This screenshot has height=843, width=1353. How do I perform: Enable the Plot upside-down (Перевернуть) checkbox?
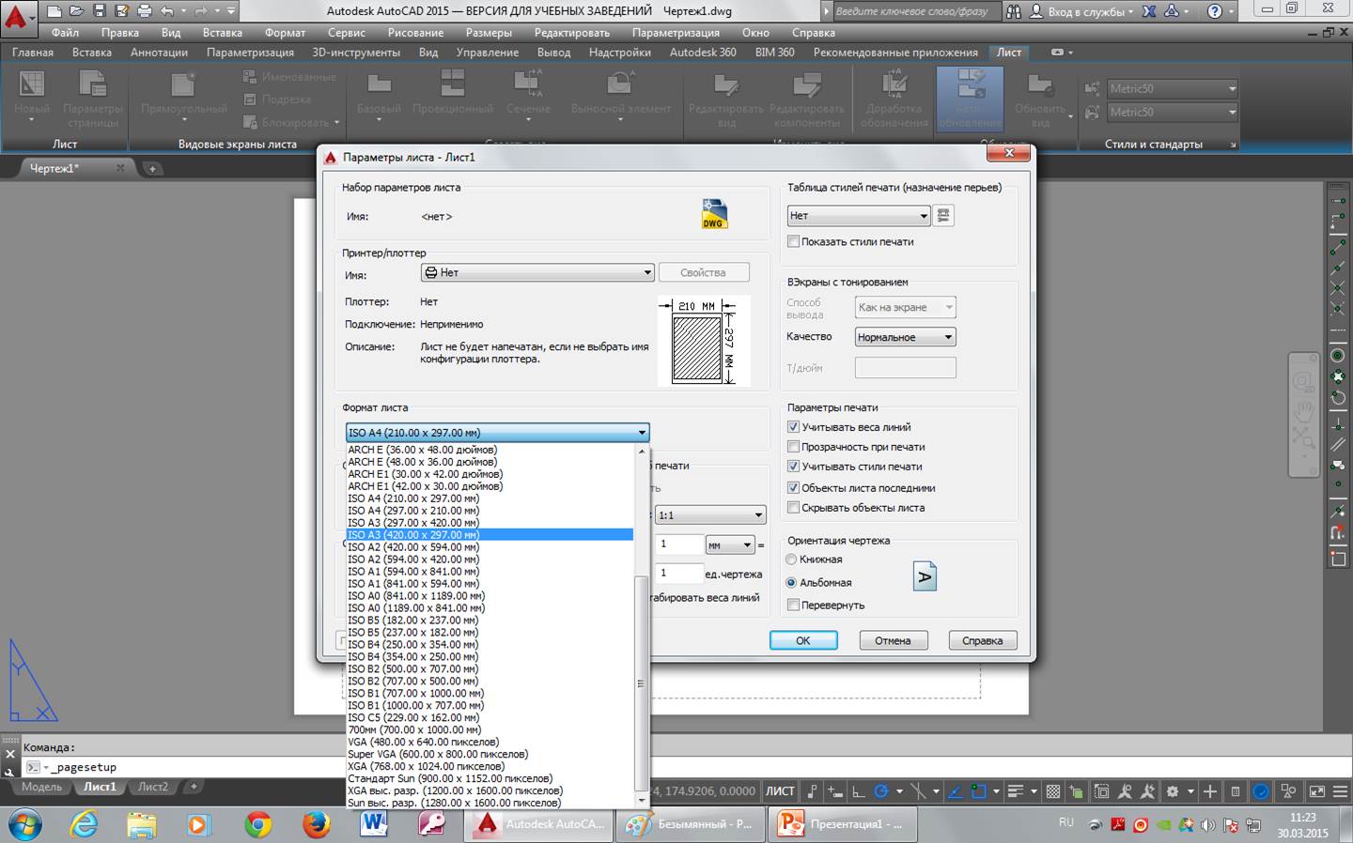[793, 605]
